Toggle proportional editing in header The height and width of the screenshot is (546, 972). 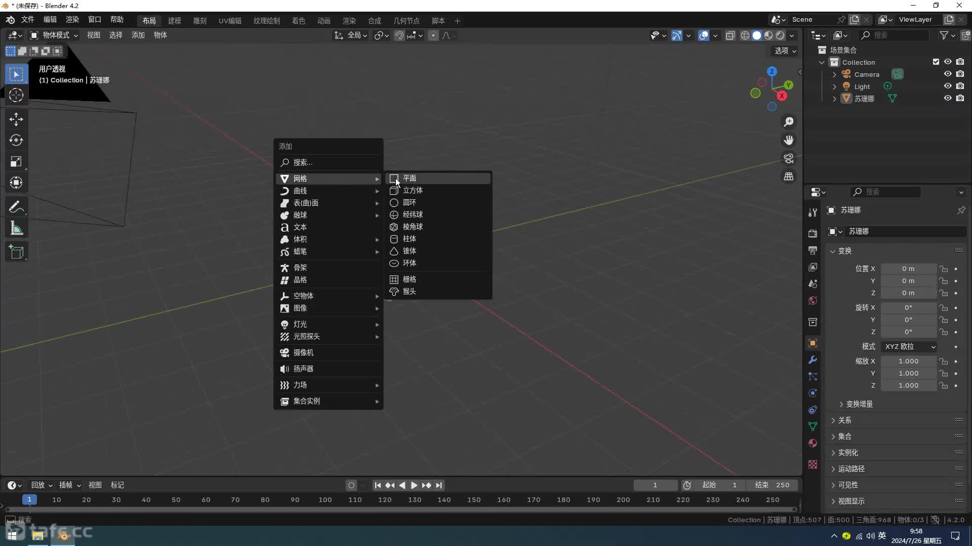(x=433, y=35)
